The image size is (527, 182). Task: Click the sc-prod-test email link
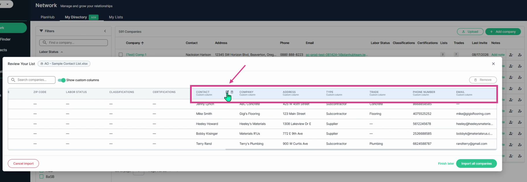337,55
